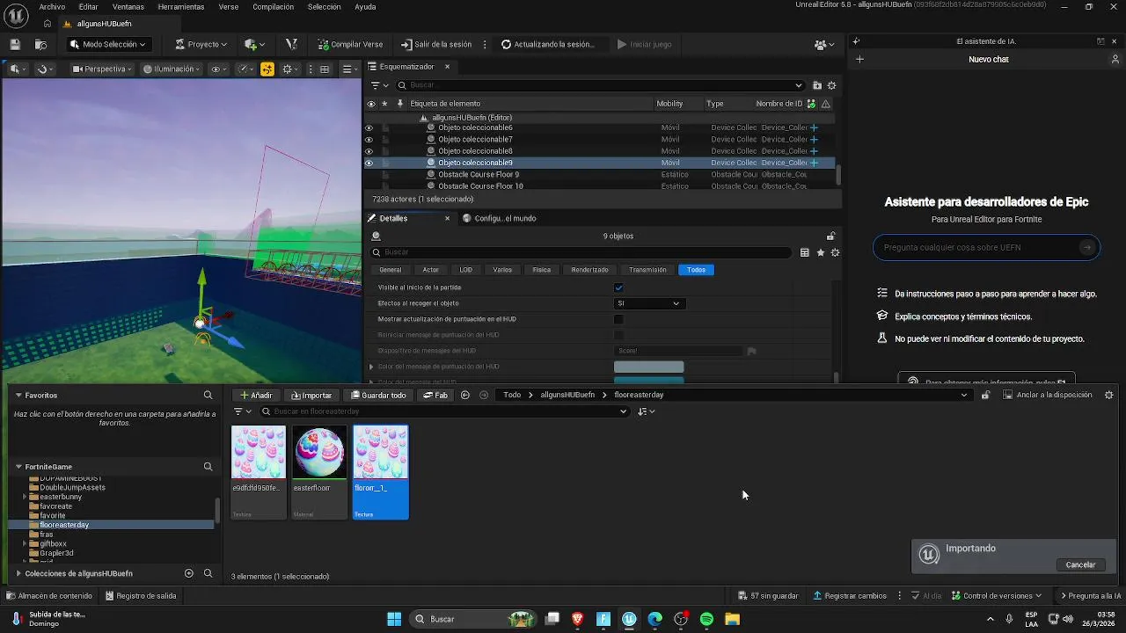Collapse the FortniteGame tree section

coord(18,467)
